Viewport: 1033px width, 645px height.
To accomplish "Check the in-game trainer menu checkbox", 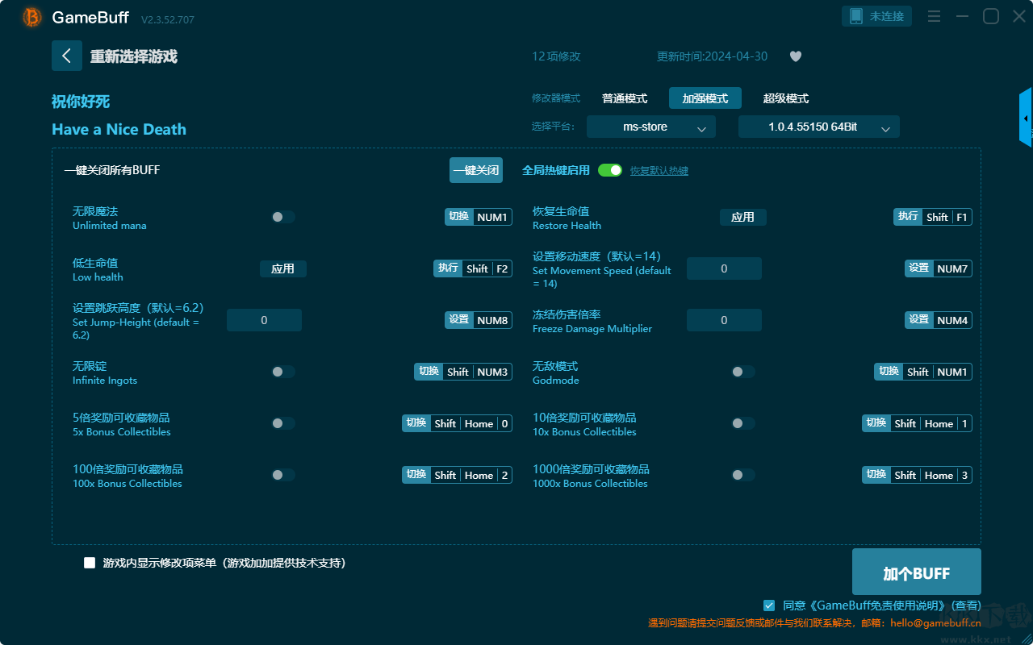I will (90, 563).
